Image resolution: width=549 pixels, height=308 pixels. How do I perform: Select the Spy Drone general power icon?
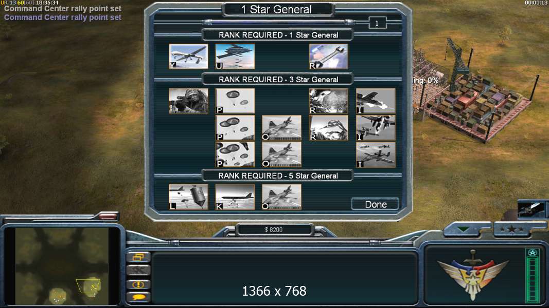(x=188, y=56)
